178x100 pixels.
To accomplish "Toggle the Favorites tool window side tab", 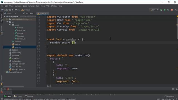I will click(2, 80).
